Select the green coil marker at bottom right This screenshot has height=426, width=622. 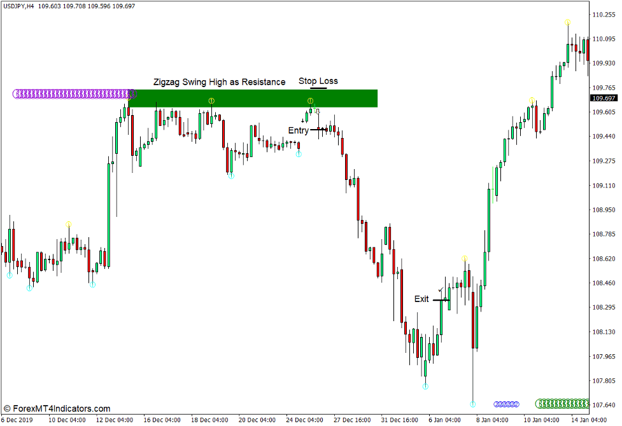pos(563,404)
